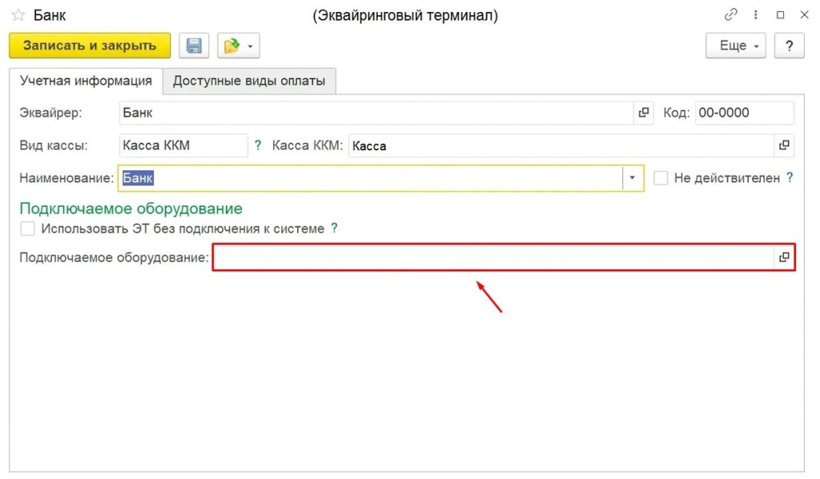
Task: Open the Эквайрер record with its open icon
Action: (x=643, y=113)
